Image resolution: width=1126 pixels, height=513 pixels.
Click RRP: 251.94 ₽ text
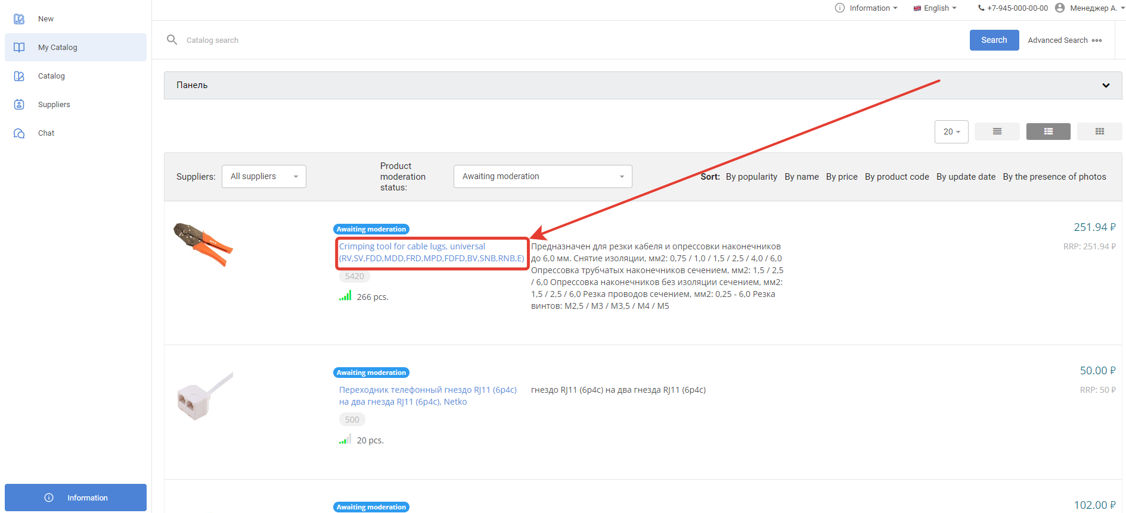(1089, 246)
